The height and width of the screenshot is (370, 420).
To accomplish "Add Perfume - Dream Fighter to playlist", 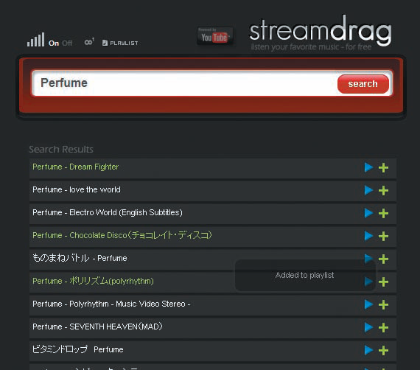I will coord(383,168).
